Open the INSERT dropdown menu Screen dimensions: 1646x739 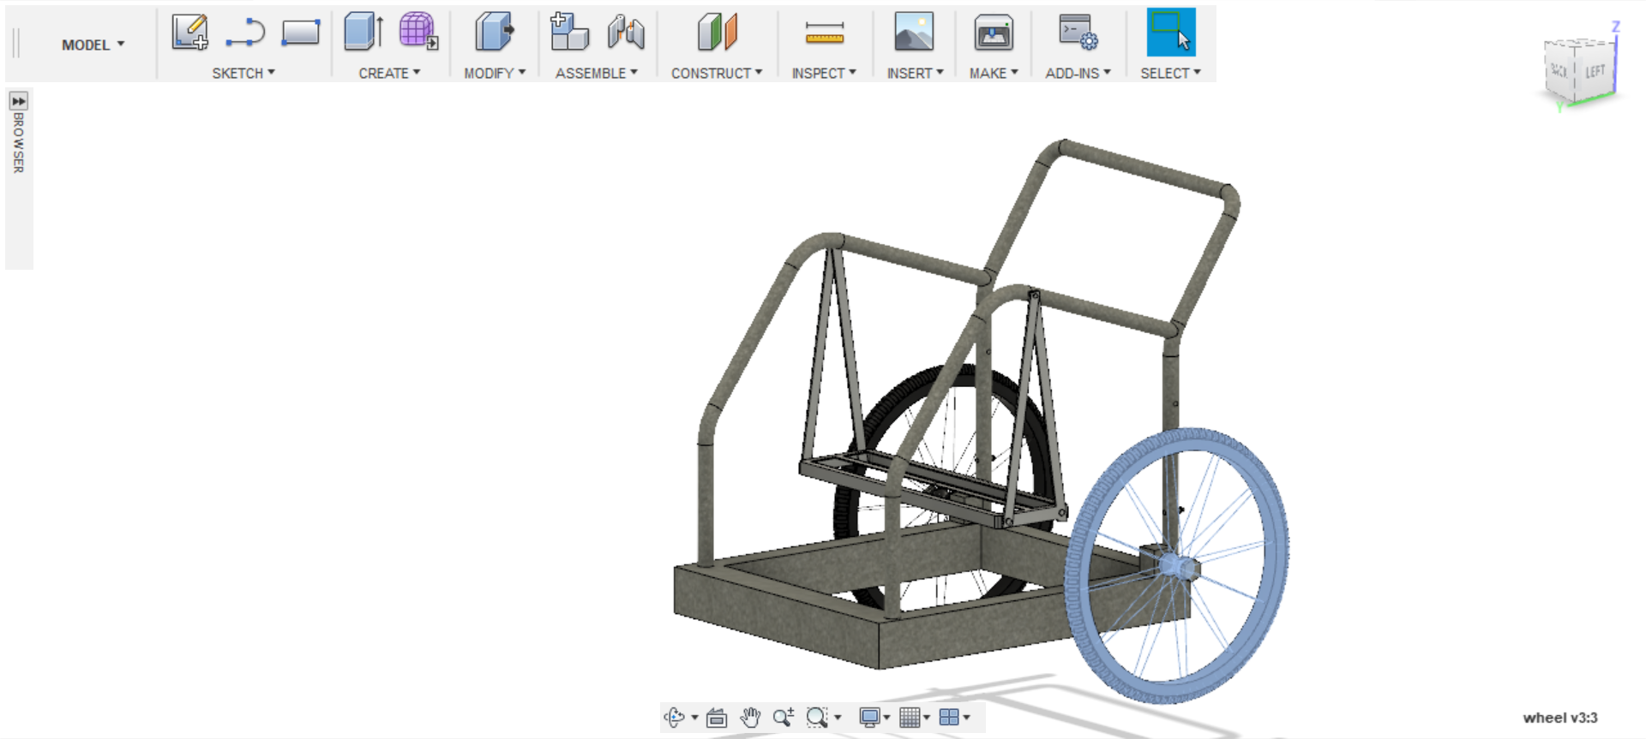pos(915,74)
